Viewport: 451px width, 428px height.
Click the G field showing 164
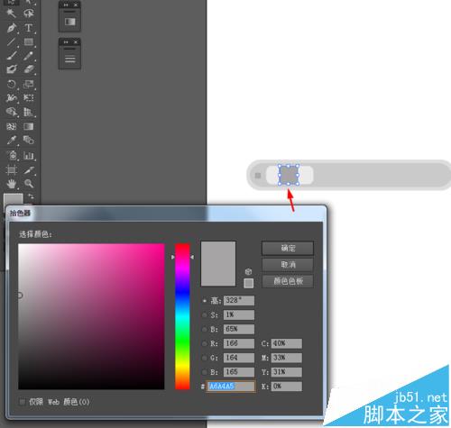[239, 358]
